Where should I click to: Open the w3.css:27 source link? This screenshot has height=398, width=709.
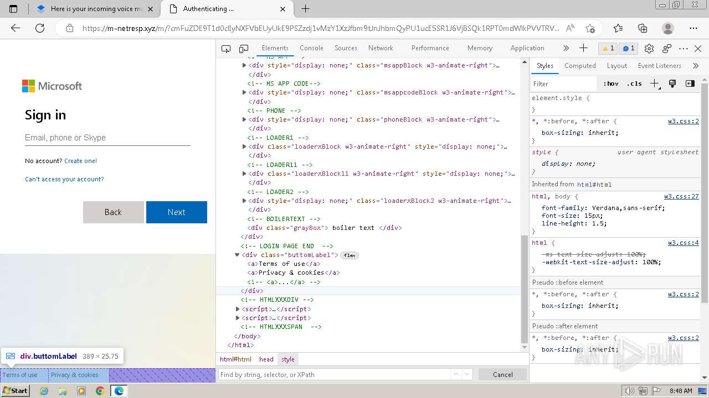point(681,196)
